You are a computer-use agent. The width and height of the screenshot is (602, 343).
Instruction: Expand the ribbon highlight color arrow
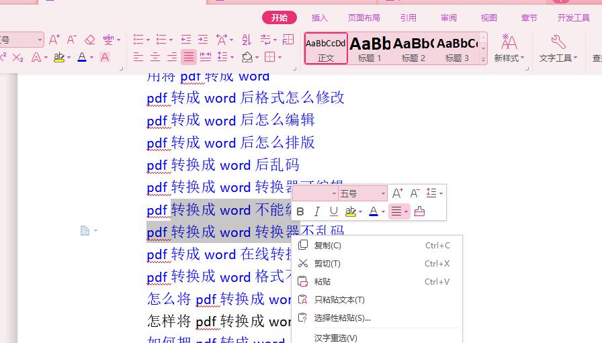coord(69,58)
